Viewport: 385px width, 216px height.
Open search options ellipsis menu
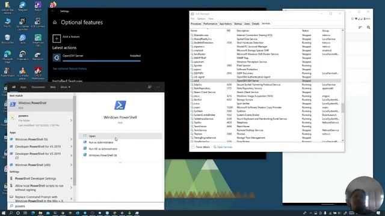[x=158, y=87]
